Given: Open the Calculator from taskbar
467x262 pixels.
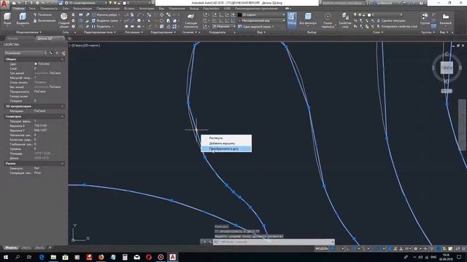Looking at the screenshot, I should (x=125, y=257).
